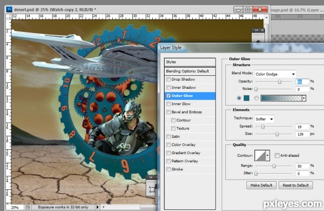Click the Opacity slider handle
Viewport: 324px width, 211px height.
(280, 82)
